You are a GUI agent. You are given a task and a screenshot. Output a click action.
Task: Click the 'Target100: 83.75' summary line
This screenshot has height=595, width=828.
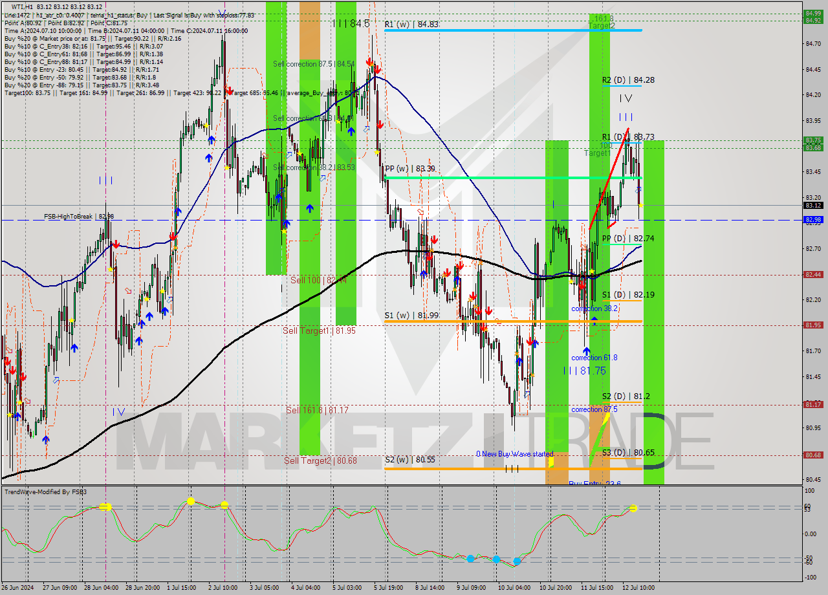click(182, 93)
